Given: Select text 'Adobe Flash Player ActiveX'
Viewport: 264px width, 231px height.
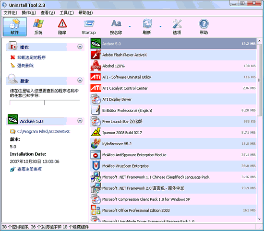Looking at the screenshot, I should tap(125, 55).
